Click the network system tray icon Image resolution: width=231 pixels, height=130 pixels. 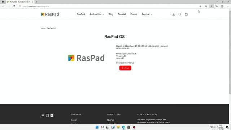tap(212, 127)
